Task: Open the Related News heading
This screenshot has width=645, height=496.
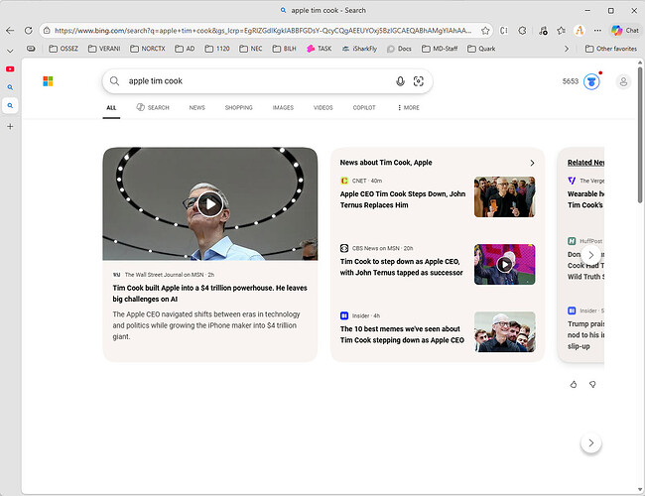Action: coord(585,163)
